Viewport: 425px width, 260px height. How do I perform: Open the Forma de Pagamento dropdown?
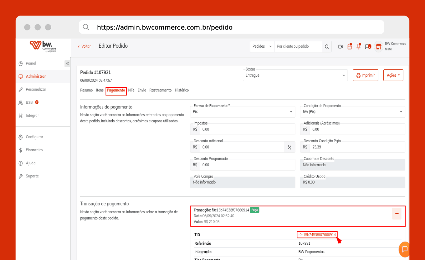(x=243, y=111)
